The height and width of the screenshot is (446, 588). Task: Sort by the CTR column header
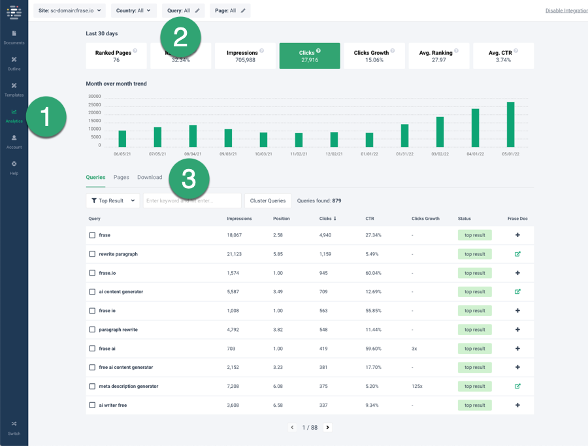[370, 219]
